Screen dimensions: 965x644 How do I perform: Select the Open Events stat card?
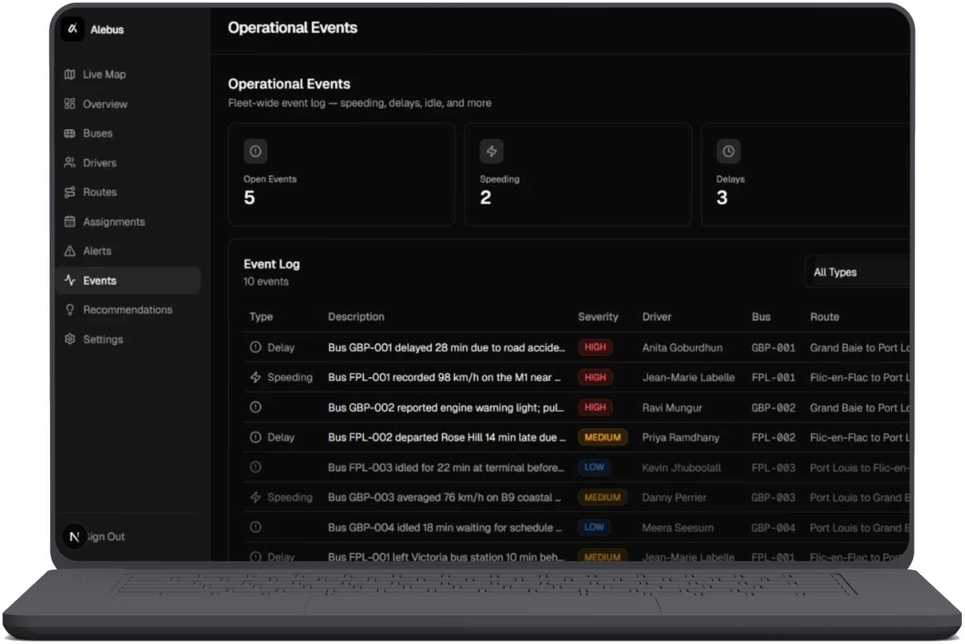click(341, 175)
